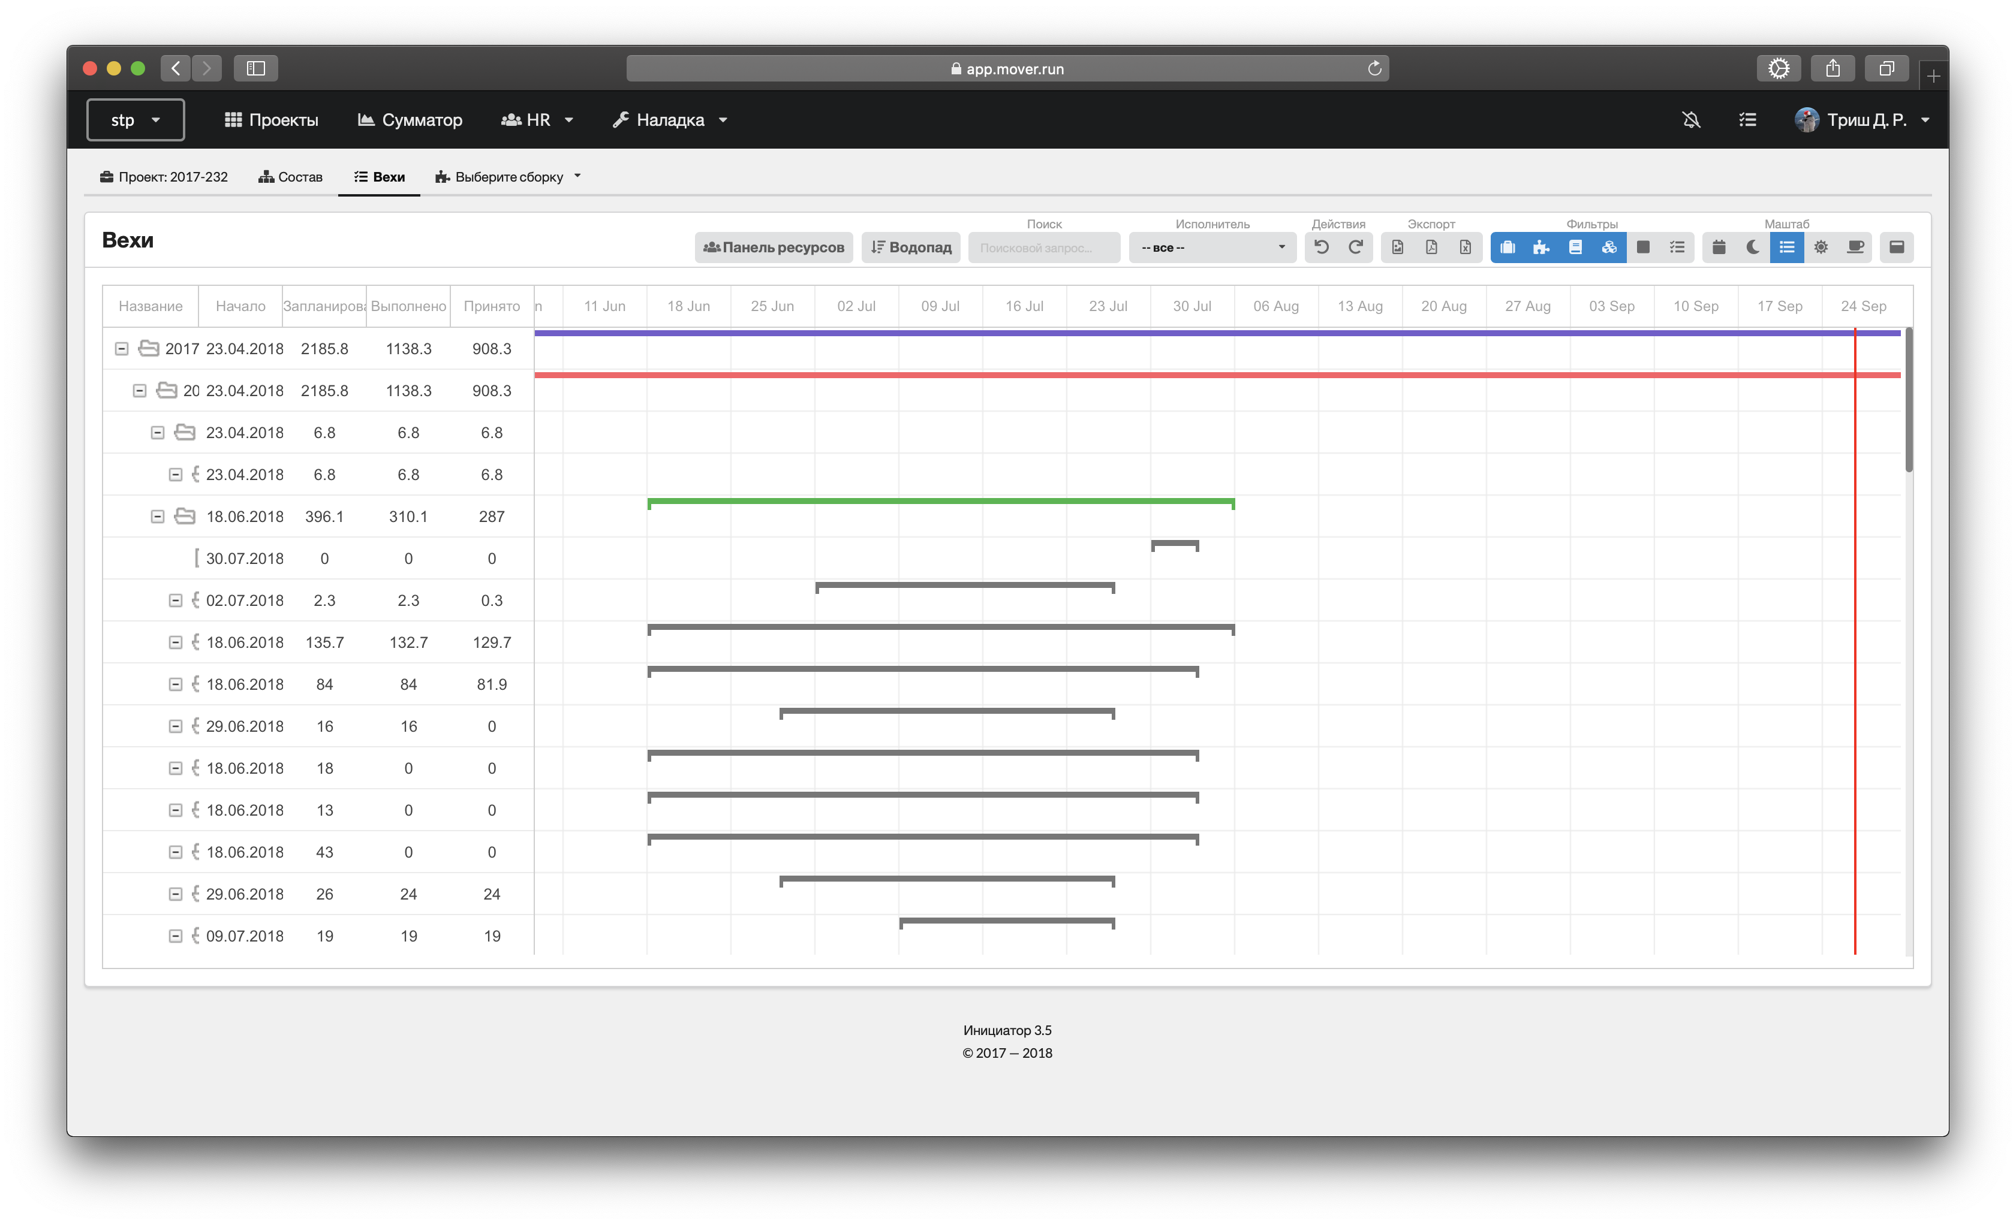Select the moon scale icon
This screenshot has width=2016, height=1225.
click(1753, 247)
